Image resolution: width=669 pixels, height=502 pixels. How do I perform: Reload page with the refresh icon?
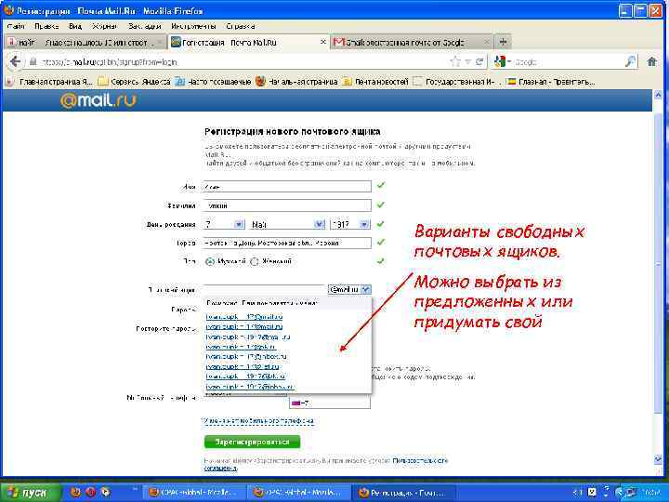tap(479, 62)
